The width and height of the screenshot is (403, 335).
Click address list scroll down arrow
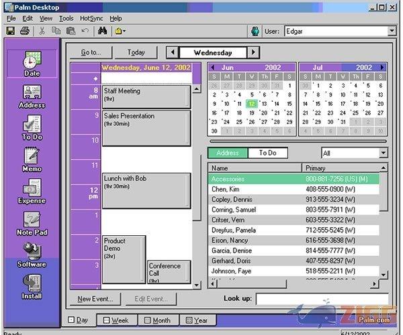(x=384, y=275)
